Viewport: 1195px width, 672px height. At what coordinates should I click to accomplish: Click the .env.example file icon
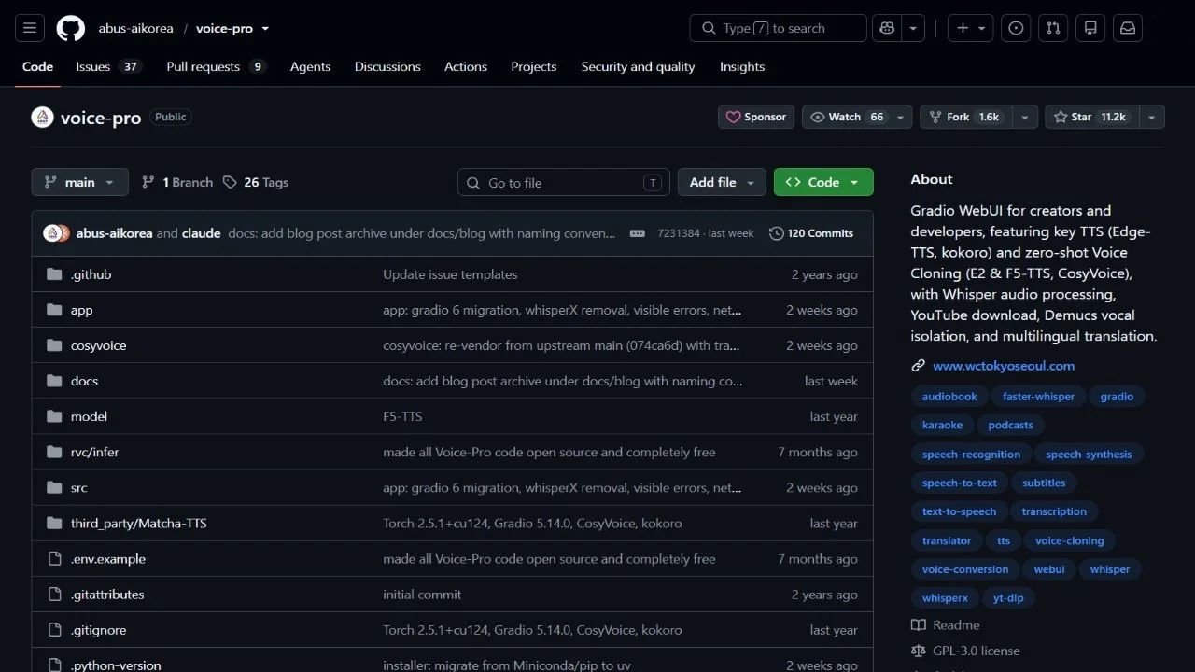(x=53, y=559)
